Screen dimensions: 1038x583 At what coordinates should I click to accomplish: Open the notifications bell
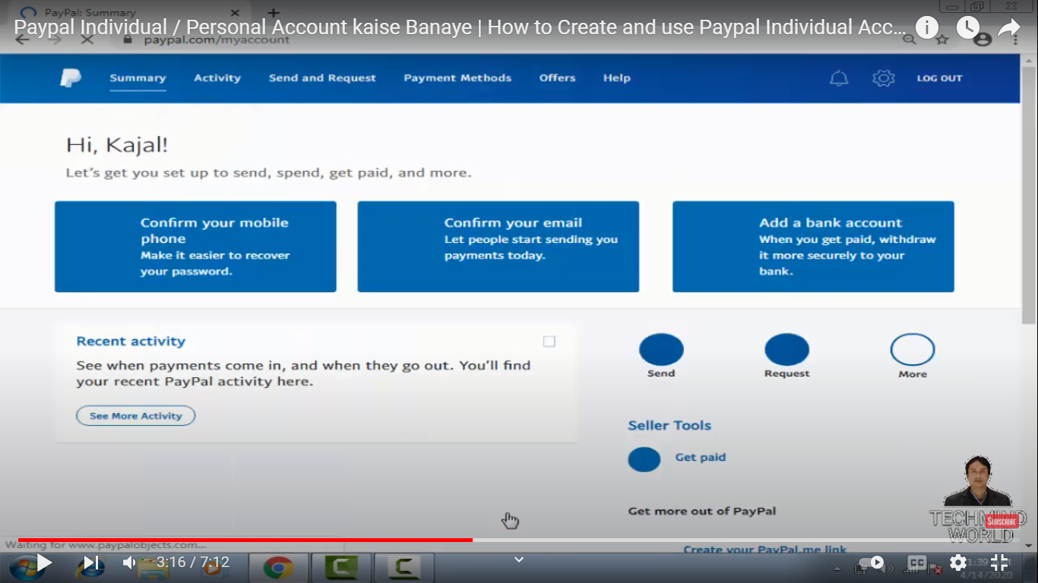click(x=839, y=78)
